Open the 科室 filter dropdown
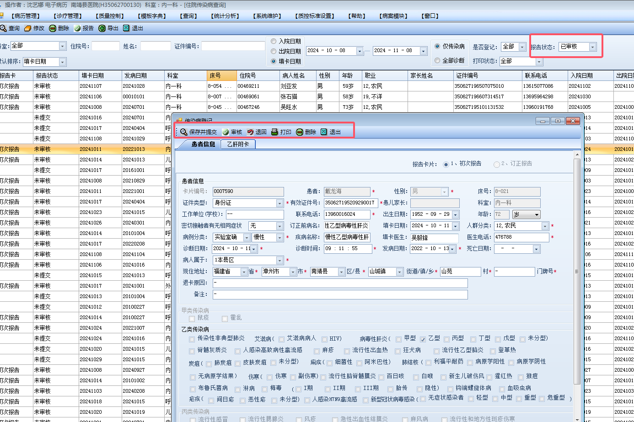The image size is (634, 422). 62,46
